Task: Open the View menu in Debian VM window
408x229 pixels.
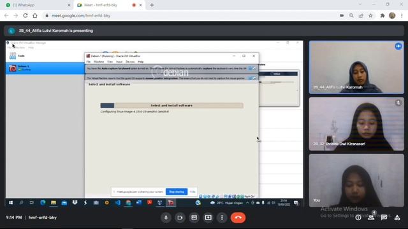Action: 110,62
